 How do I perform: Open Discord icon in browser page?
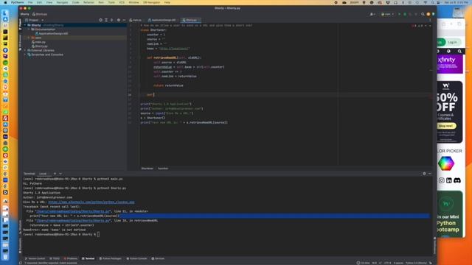457,180
